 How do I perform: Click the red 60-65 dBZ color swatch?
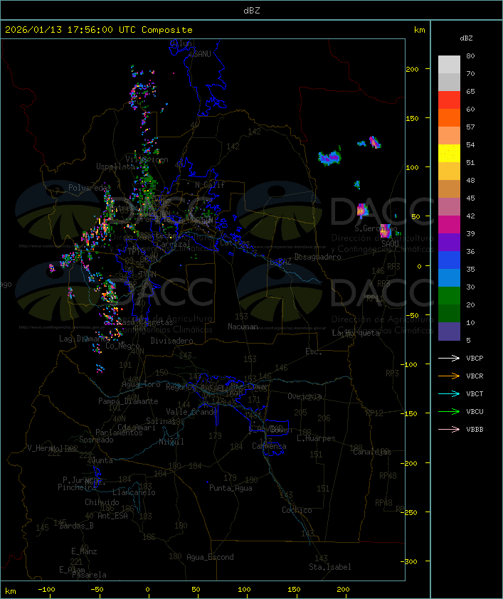coord(449,100)
